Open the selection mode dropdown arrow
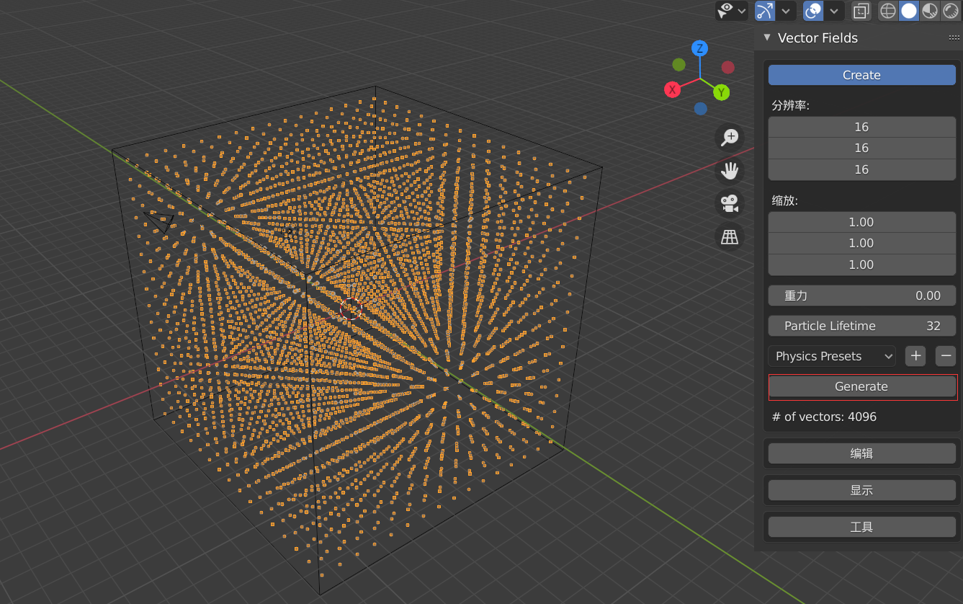This screenshot has height=604, width=963. (740, 11)
